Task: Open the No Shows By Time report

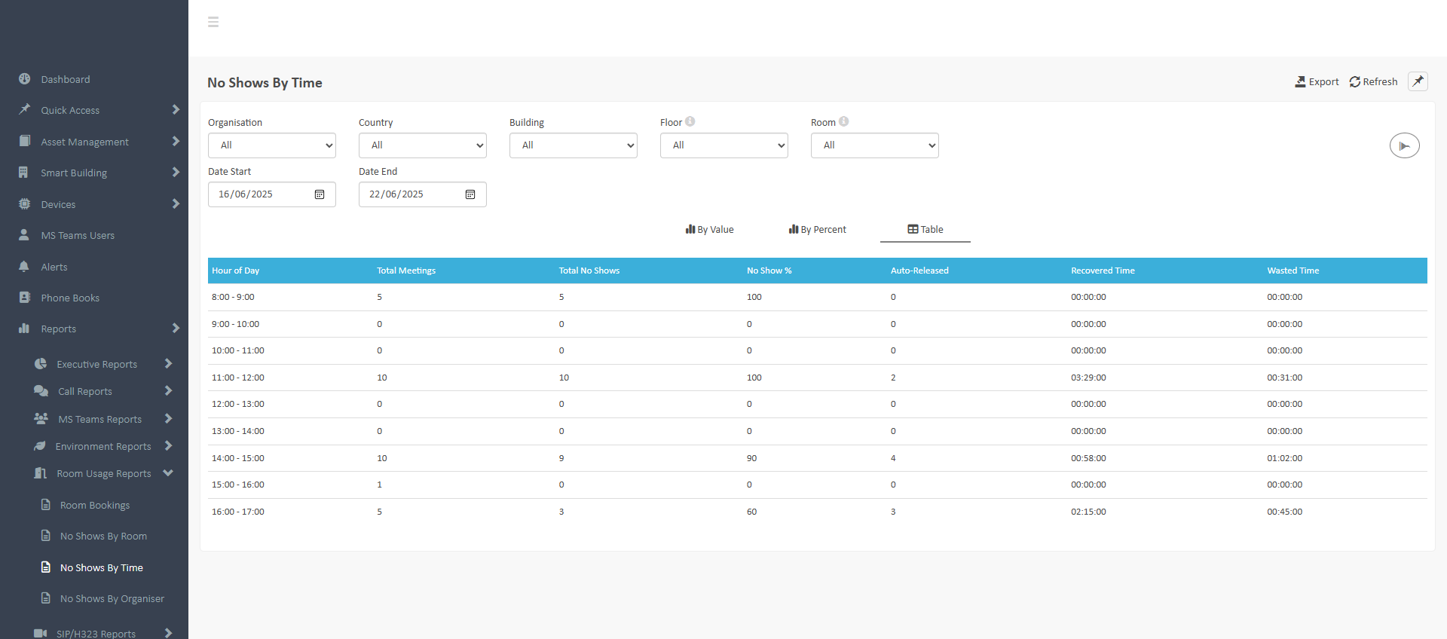Action: coord(101,567)
